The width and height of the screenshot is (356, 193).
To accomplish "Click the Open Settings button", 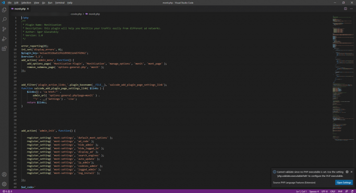I will click(344, 183).
